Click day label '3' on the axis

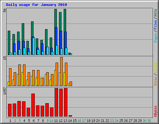pyautogui.click(x=20, y=121)
